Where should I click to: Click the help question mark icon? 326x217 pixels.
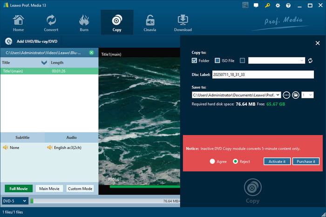point(289,5)
